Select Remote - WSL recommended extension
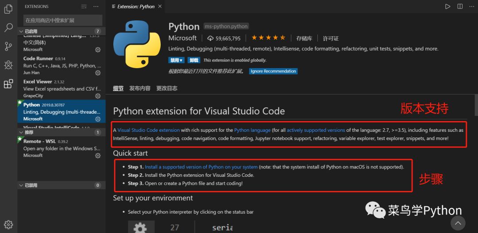The image size is (478, 233). click(x=62, y=148)
